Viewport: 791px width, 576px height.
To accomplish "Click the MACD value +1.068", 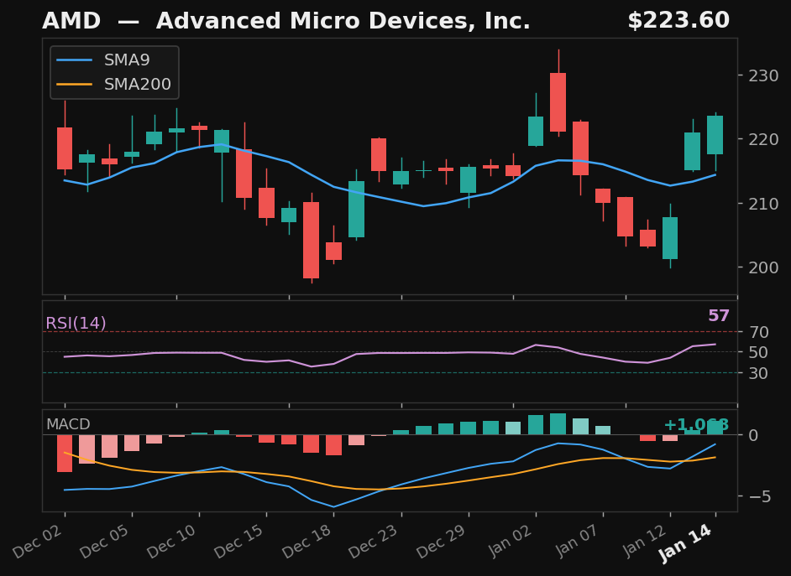I will tap(697, 425).
